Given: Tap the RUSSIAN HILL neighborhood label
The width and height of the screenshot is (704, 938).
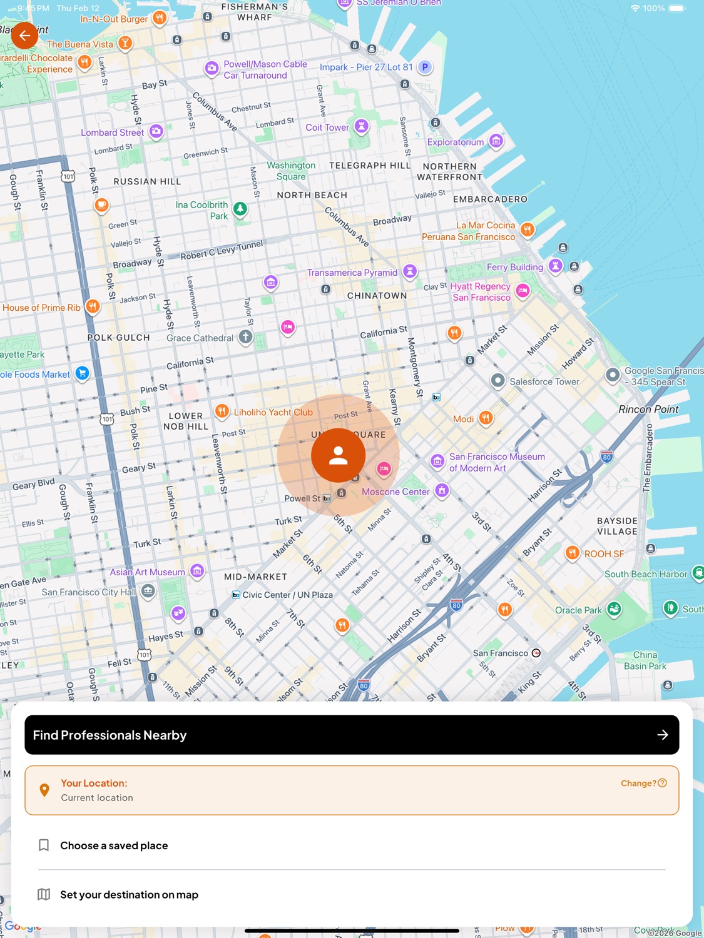Looking at the screenshot, I should point(147,181).
